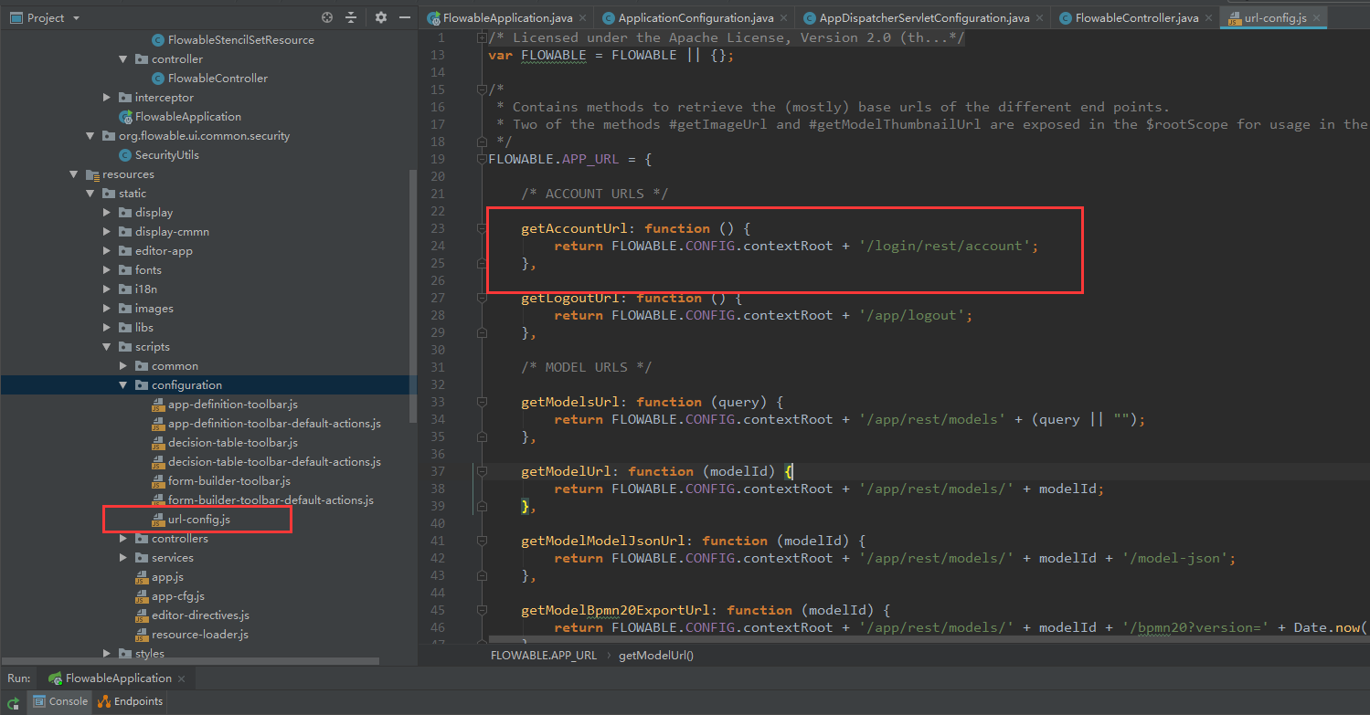Select form-builder-toolbar.js file

click(229, 481)
